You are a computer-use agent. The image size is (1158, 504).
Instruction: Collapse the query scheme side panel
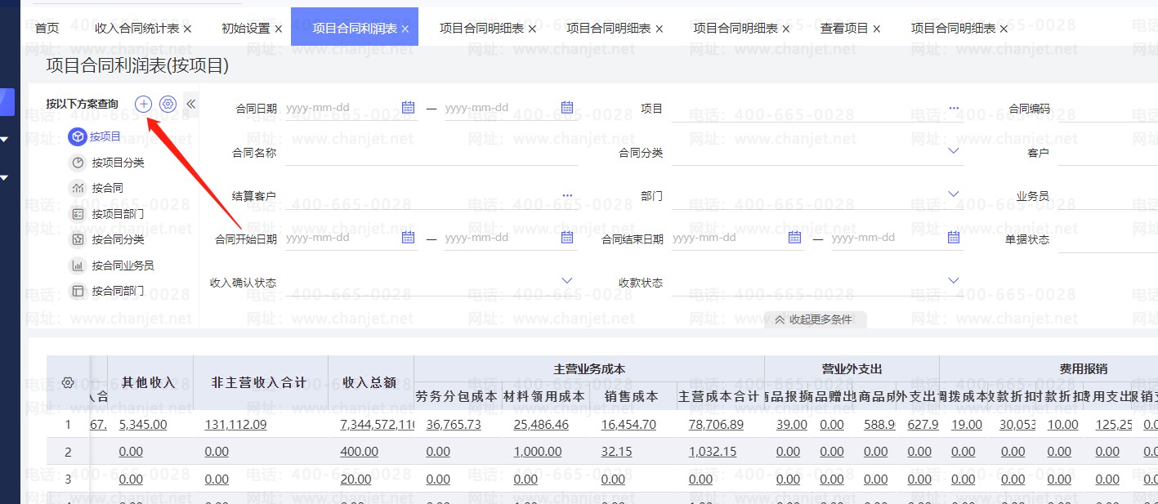click(191, 104)
